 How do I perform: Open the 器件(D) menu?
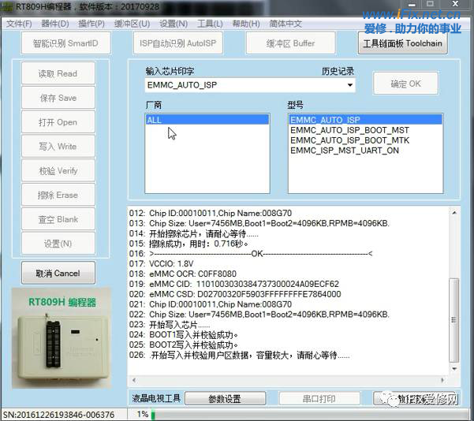[55, 24]
